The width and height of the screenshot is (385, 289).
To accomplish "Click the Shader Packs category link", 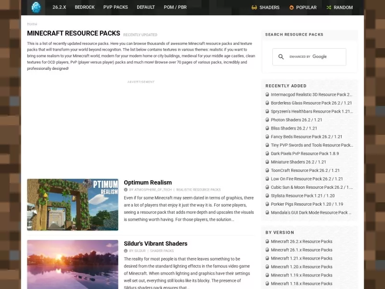I will [x=162, y=251].
